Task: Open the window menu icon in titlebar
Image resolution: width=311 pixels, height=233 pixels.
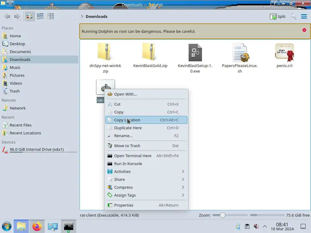Action: [3, 3]
